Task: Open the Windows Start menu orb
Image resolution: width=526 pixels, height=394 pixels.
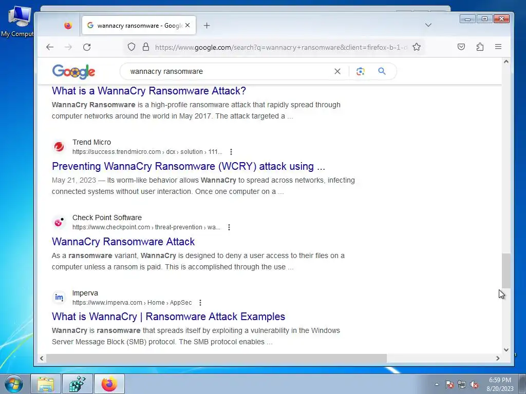Action: 14,384
